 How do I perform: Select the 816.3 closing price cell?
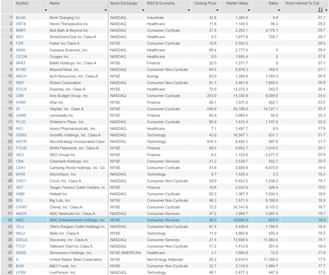[206, 142]
